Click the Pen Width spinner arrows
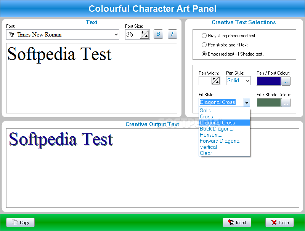 (x=216, y=81)
